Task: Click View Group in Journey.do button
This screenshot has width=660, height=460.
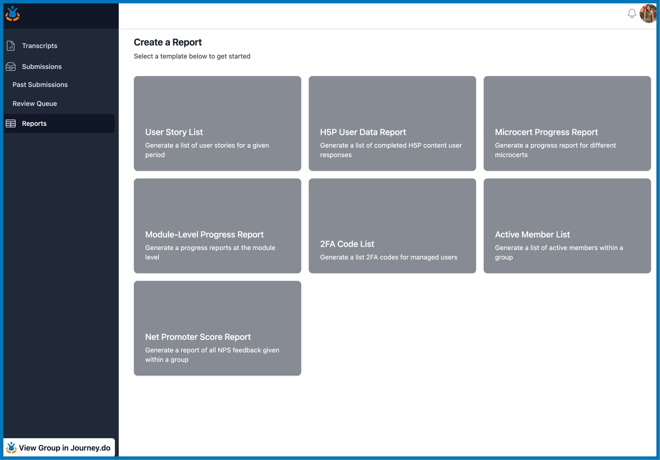Action: (59, 448)
